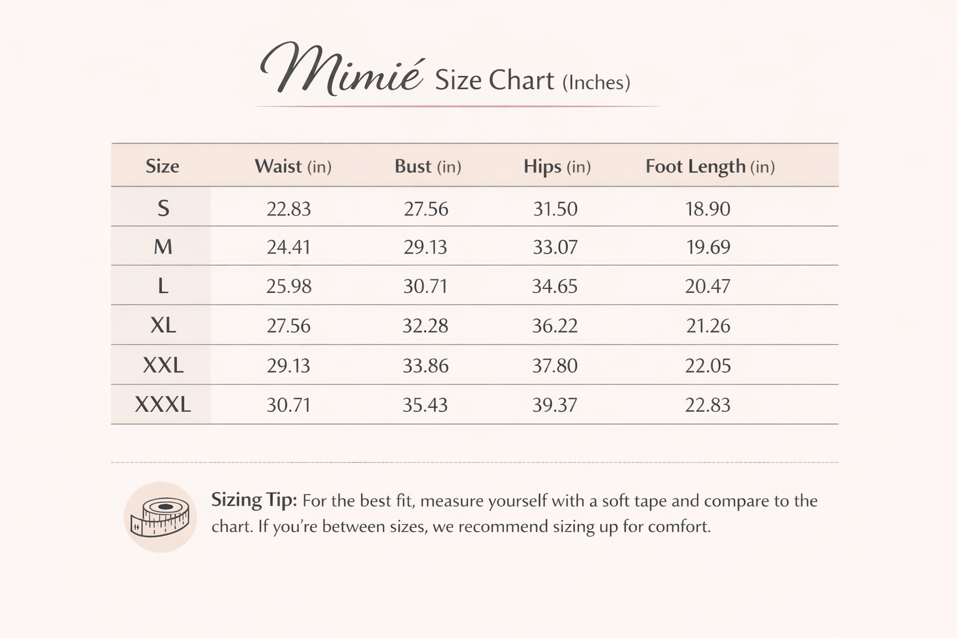Click hips value 39.37 for XXXL
957x638 pixels.
point(555,405)
